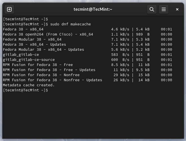Screen dimensions: 186x141
Task: Click 'RPM Fusion for Fedora 38 - Free - Updates'
Action: click(49, 70)
